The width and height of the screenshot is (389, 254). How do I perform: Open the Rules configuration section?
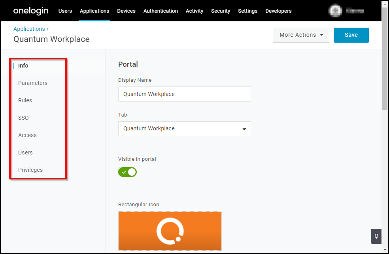25,100
